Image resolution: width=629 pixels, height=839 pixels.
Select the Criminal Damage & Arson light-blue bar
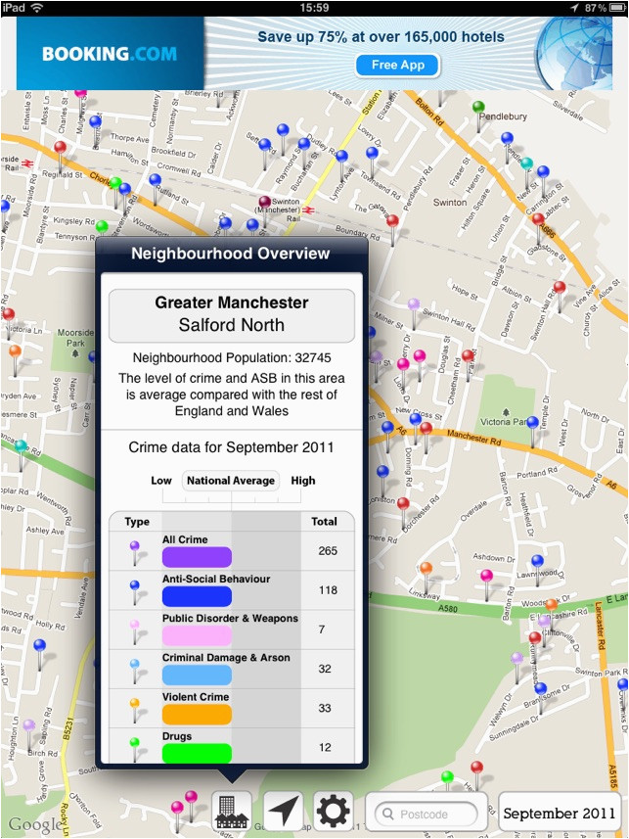(x=197, y=676)
